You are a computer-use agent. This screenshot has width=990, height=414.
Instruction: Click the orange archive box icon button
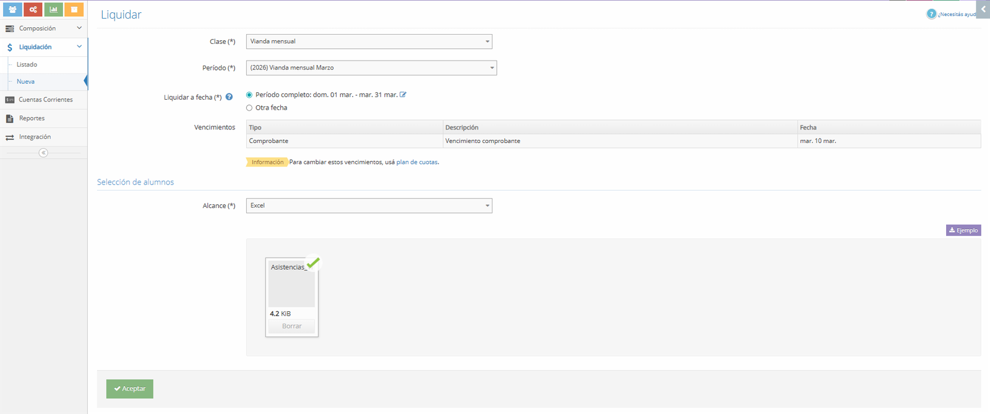pyautogui.click(x=74, y=9)
